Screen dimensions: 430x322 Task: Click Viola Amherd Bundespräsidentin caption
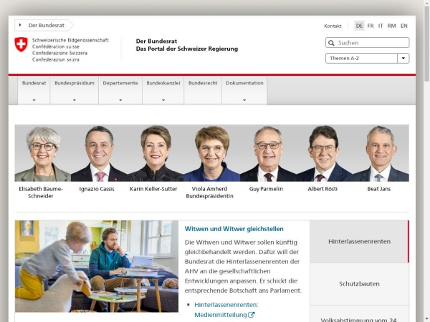tap(209, 192)
